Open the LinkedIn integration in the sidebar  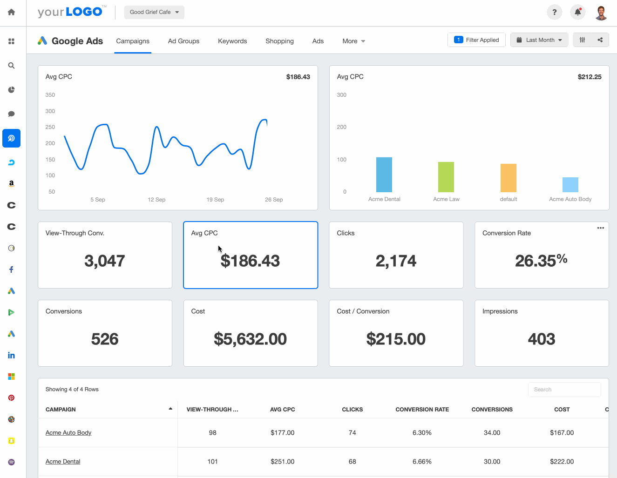pyautogui.click(x=11, y=355)
